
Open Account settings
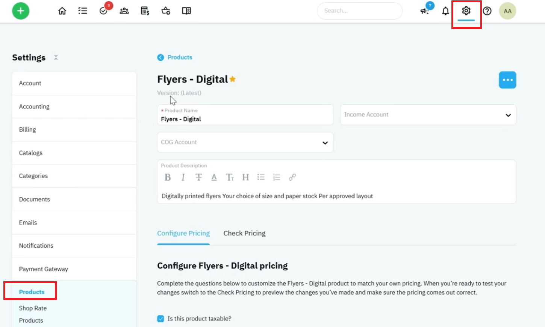(x=74, y=83)
